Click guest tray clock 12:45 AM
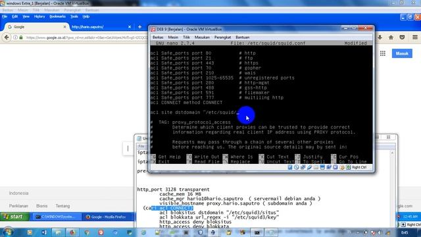The height and width of the screenshot is (237, 421). click(x=410, y=217)
